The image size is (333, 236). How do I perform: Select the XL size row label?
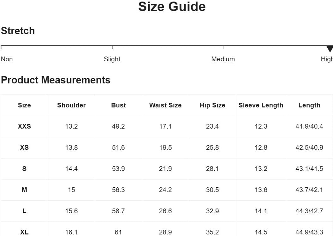pos(24,232)
